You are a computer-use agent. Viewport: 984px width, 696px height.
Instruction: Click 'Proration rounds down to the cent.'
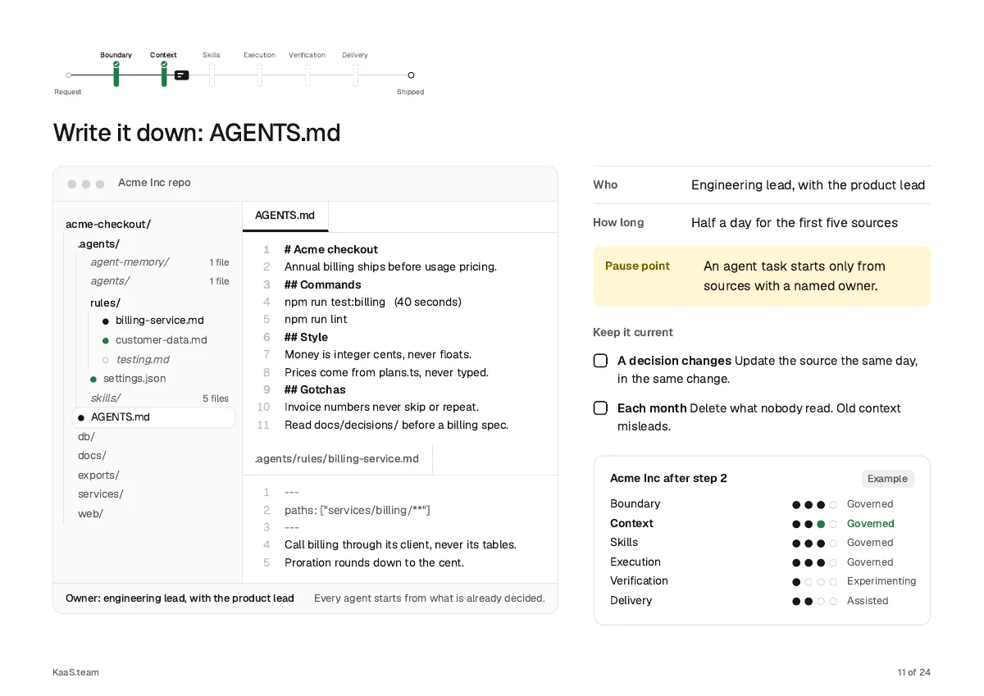[x=374, y=563]
